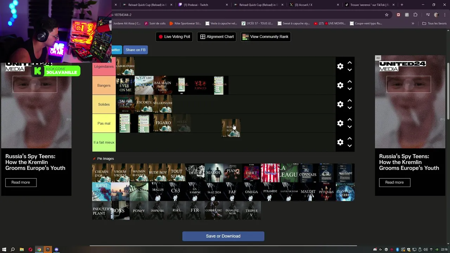Select the BOSS image

[120, 210]
